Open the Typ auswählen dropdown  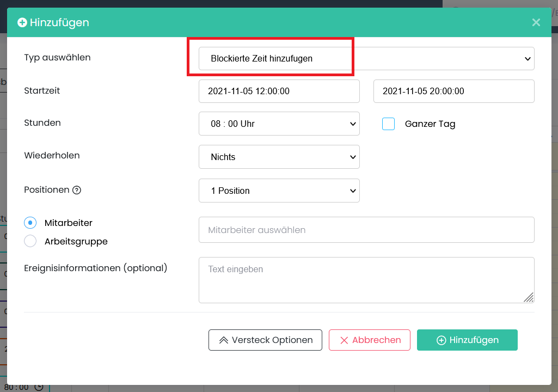[366, 58]
